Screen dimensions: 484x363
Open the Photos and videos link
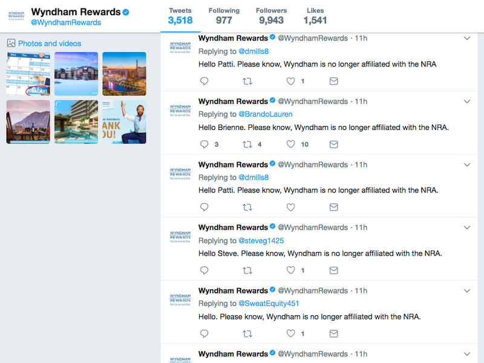coord(50,44)
